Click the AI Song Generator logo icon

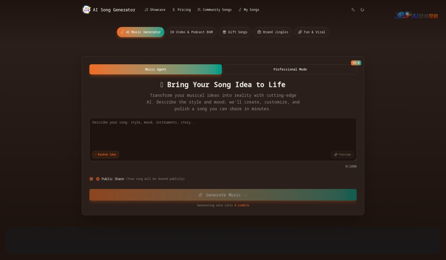click(x=87, y=10)
